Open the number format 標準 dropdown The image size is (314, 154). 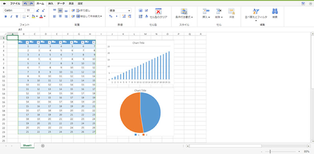pyautogui.click(x=120, y=11)
